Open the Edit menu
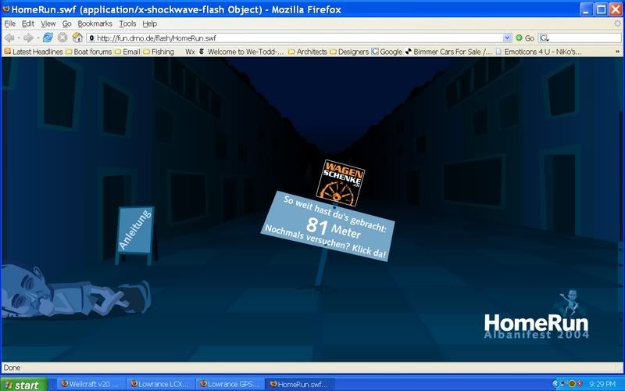Viewport: 625px width, 391px height. point(28,23)
